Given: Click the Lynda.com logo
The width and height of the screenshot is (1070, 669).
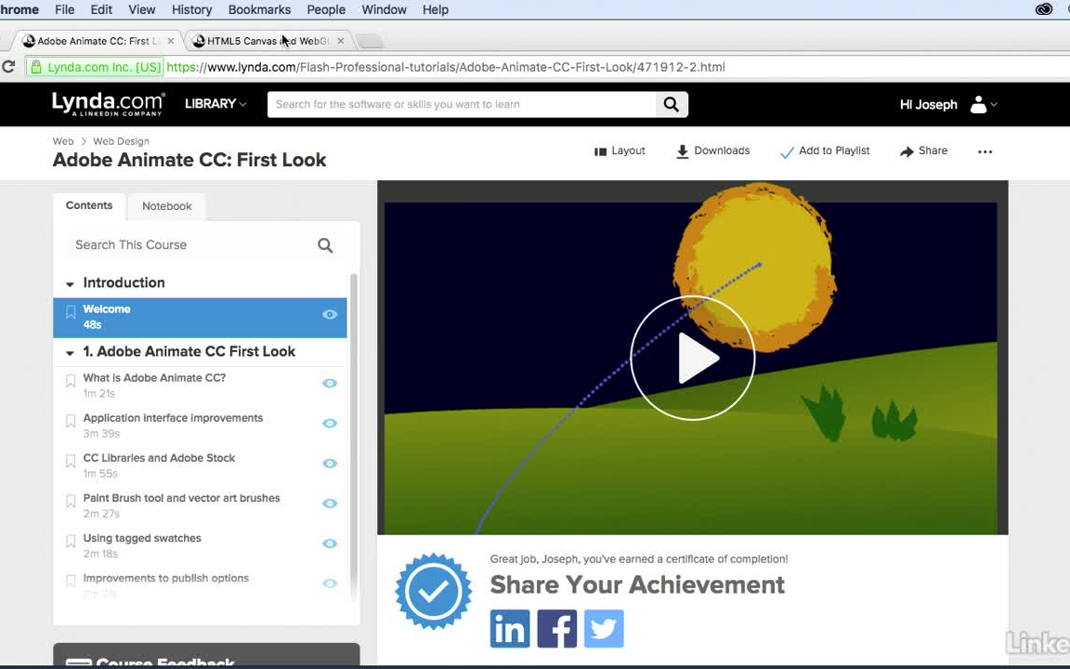Looking at the screenshot, I should click(x=108, y=104).
